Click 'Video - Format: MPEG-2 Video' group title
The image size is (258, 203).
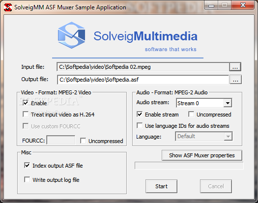point(56,92)
